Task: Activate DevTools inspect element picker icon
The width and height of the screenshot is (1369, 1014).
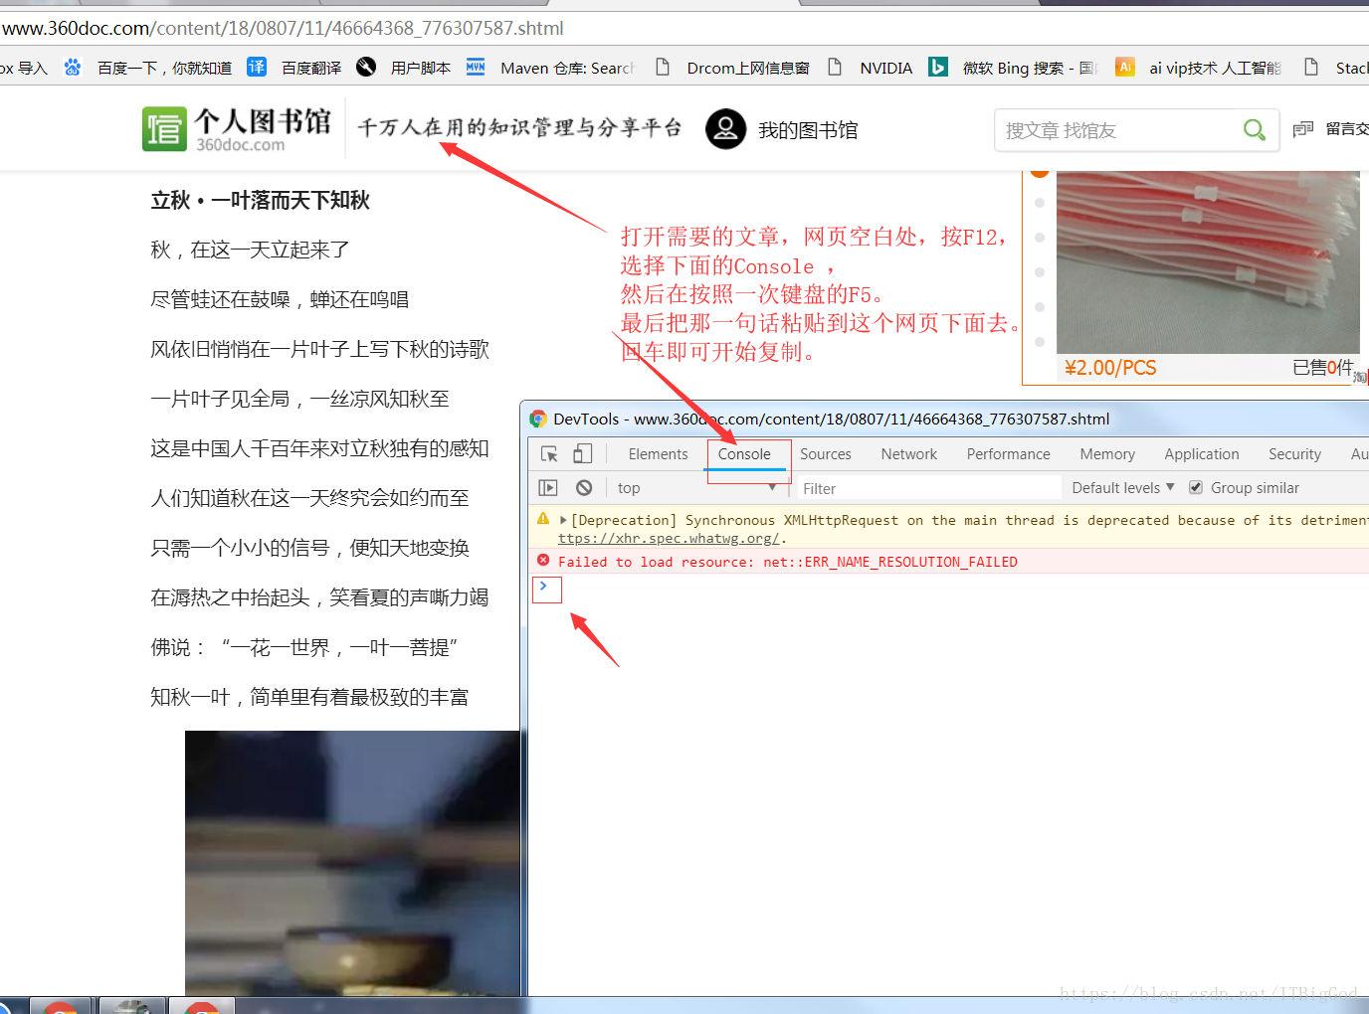Action: tap(549, 454)
